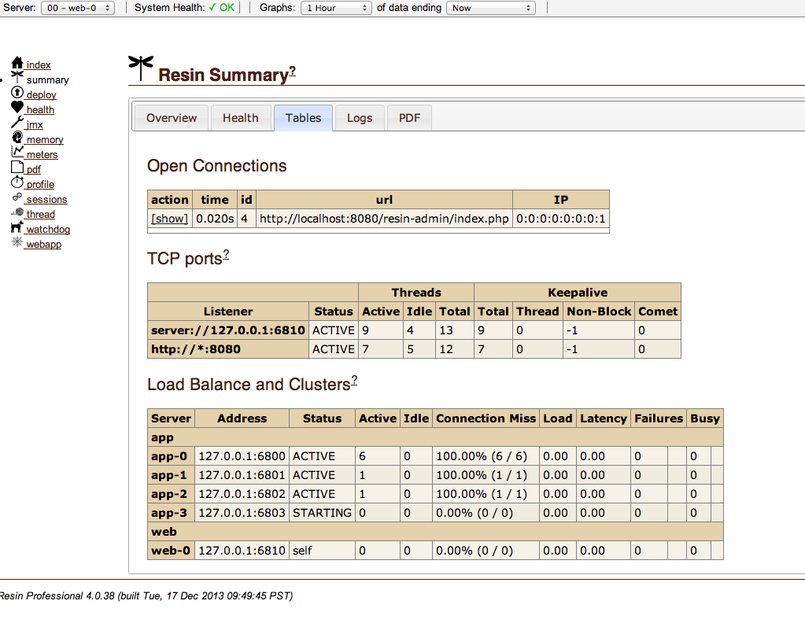The image size is (805, 634).
Task: Open the Health tab
Action: click(x=241, y=118)
